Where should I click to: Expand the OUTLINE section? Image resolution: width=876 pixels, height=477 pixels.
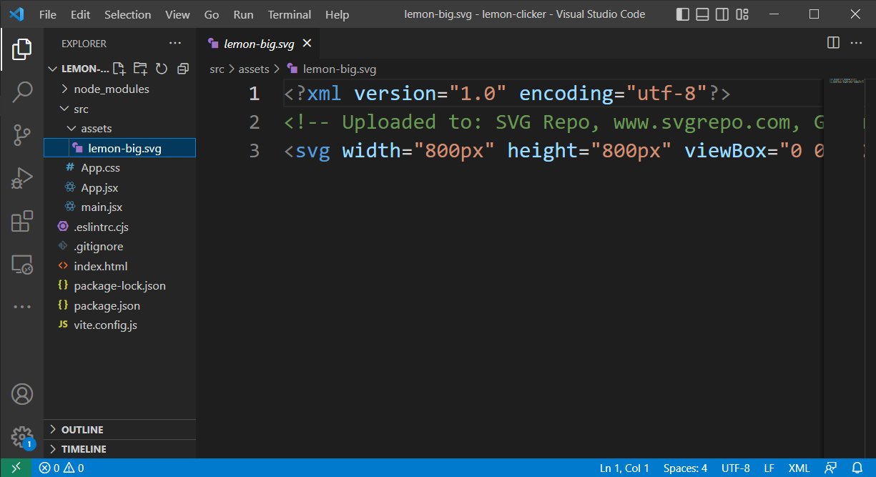coord(119,430)
